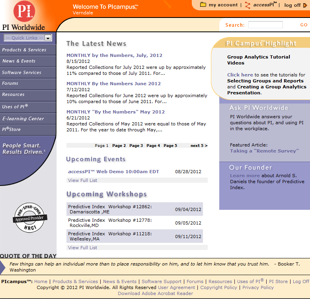Click footer Log Off link
This screenshot has width=310, height=299.
click(x=301, y=281)
